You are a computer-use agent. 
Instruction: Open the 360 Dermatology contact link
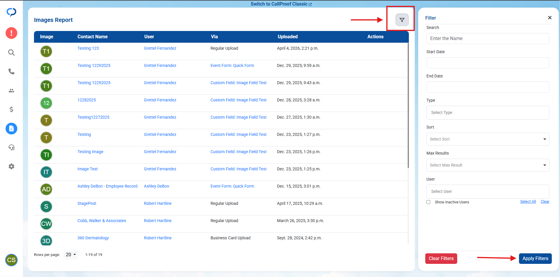(x=93, y=238)
